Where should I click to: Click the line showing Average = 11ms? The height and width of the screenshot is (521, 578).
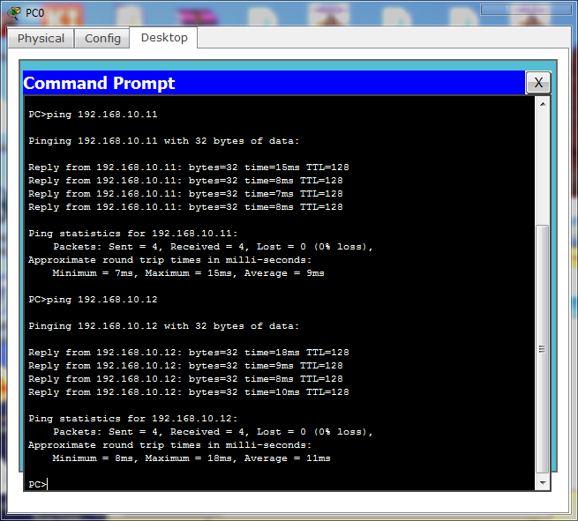point(191,458)
